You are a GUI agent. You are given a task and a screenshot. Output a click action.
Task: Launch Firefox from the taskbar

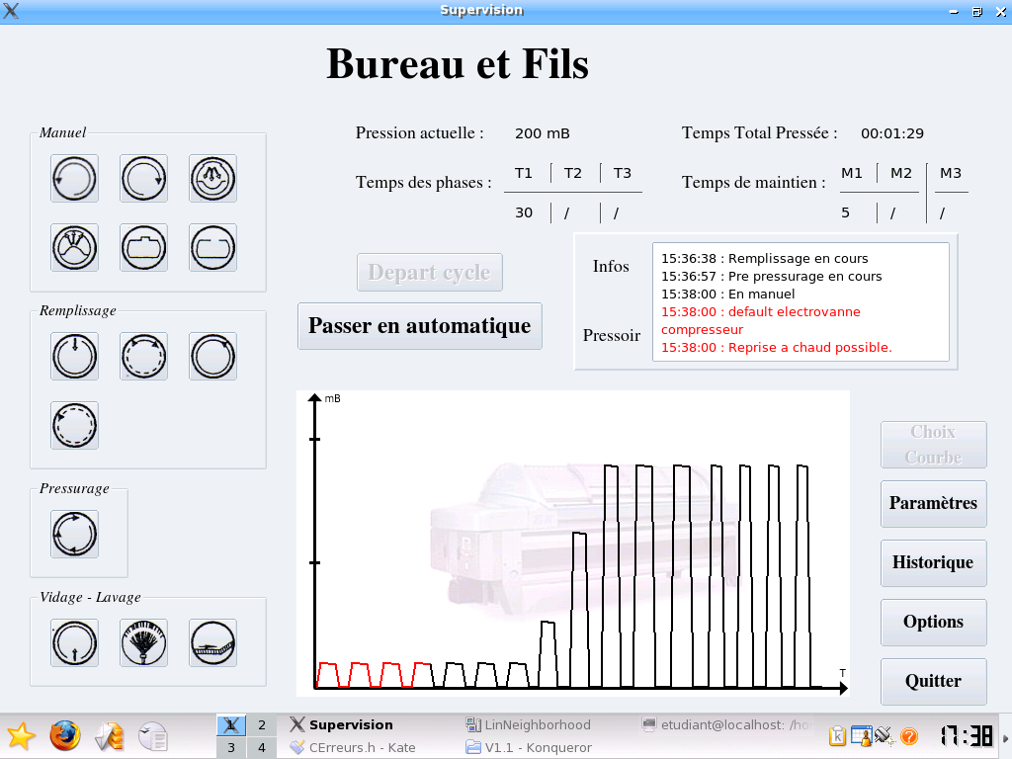[65, 735]
